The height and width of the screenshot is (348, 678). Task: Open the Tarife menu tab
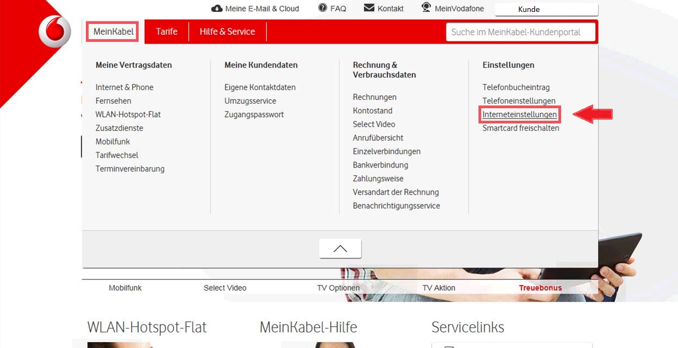tap(167, 32)
